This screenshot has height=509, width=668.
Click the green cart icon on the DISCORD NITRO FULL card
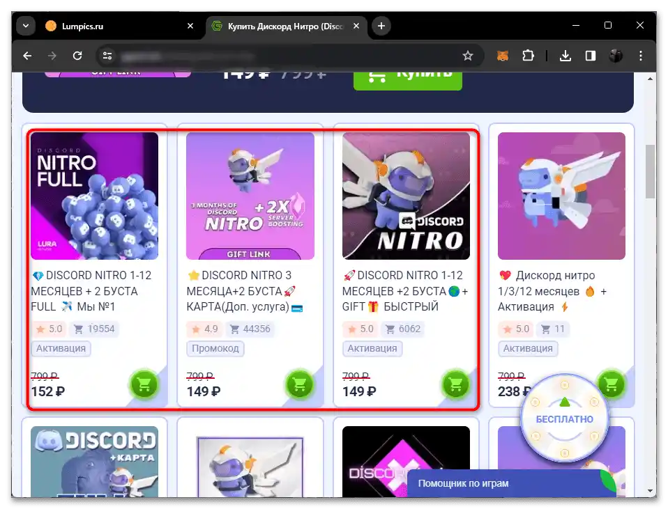144,384
